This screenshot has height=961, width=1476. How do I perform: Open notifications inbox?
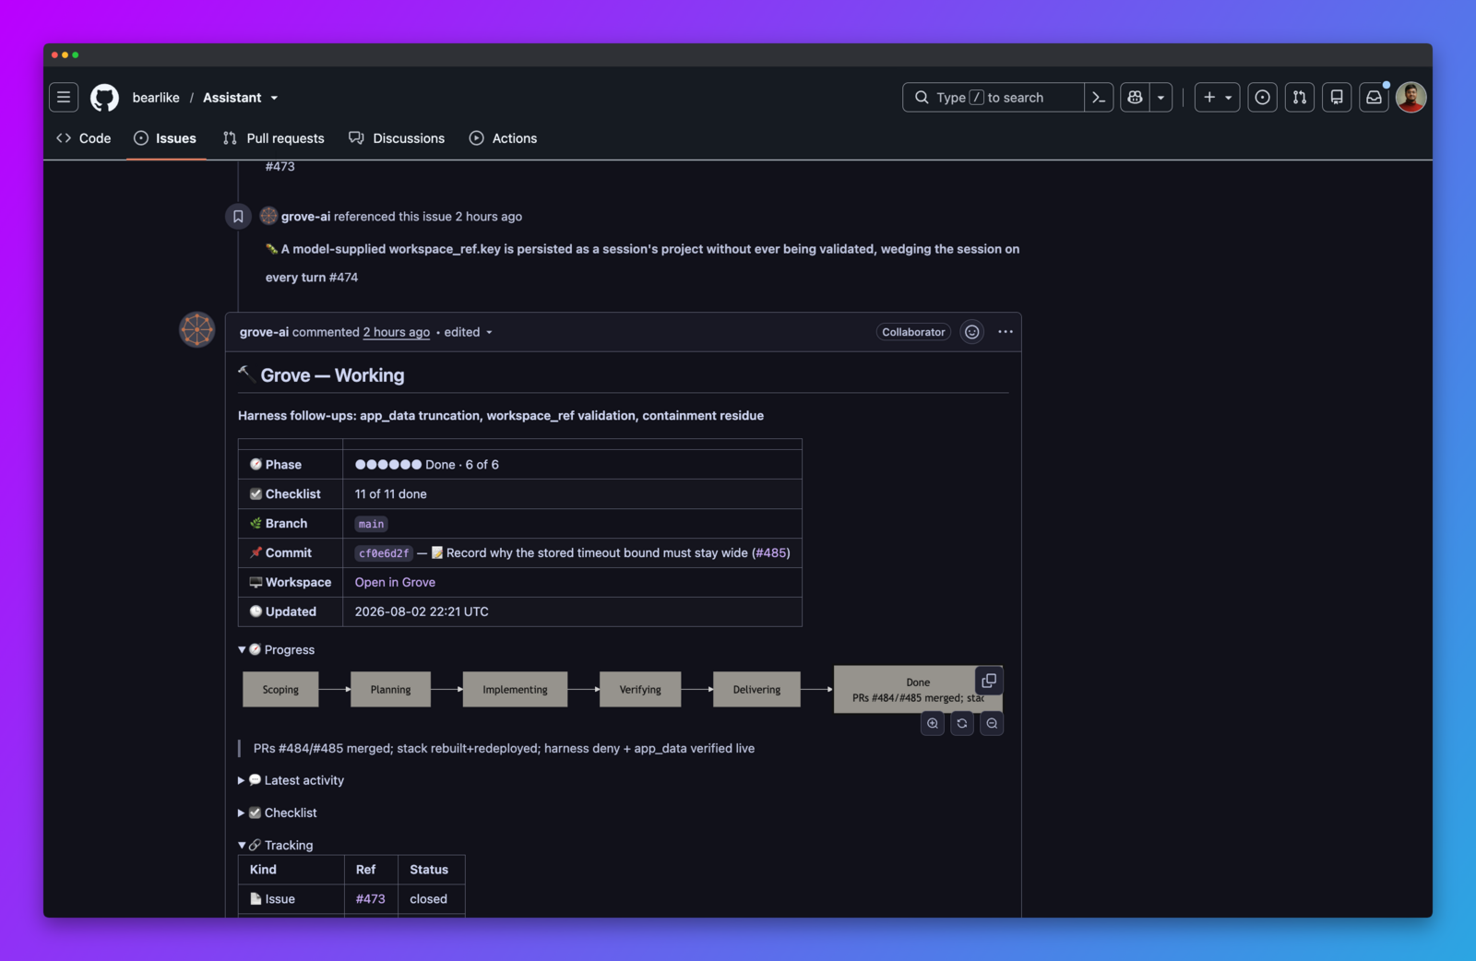(x=1374, y=97)
